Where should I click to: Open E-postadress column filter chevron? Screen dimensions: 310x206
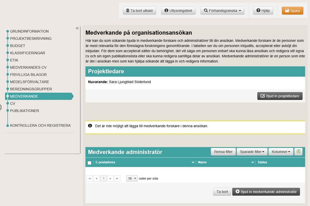[x=193, y=162]
